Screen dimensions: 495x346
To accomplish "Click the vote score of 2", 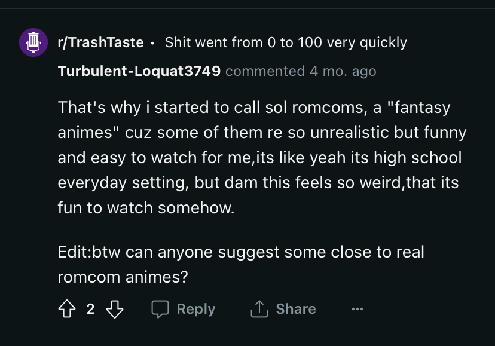I will [x=91, y=309].
